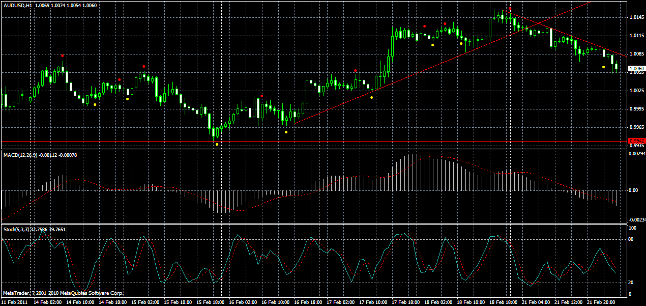Click the red sell signal dot above the peak
The image size is (646, 306).
(509, 9)
